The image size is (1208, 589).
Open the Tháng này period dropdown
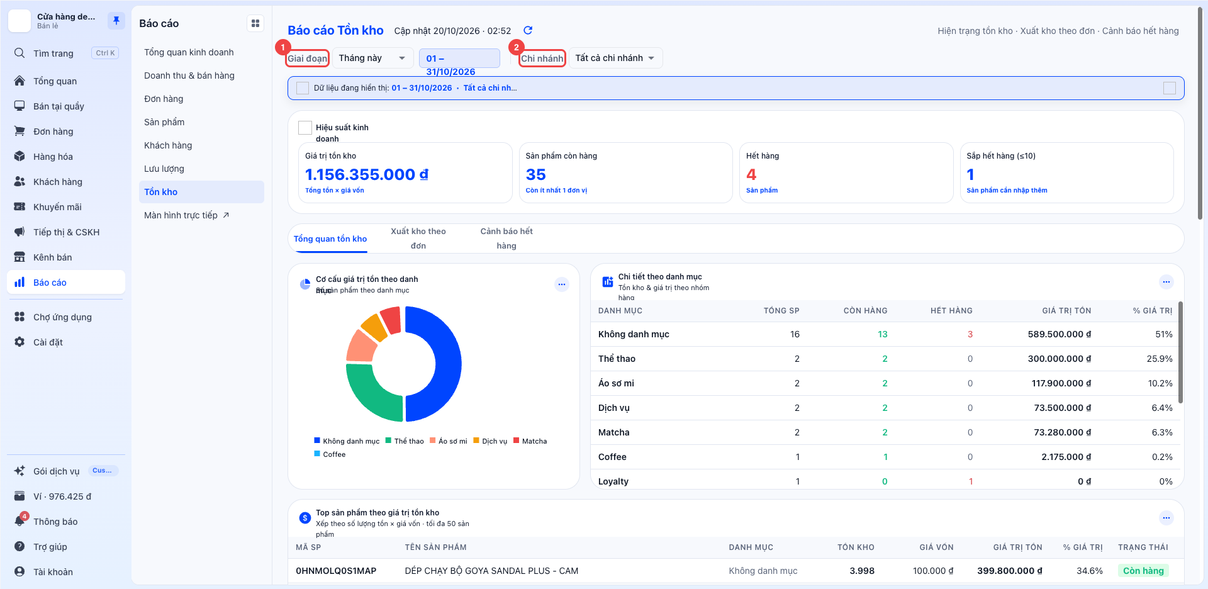373,58
